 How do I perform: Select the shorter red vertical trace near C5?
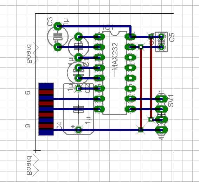click(151, 78)
